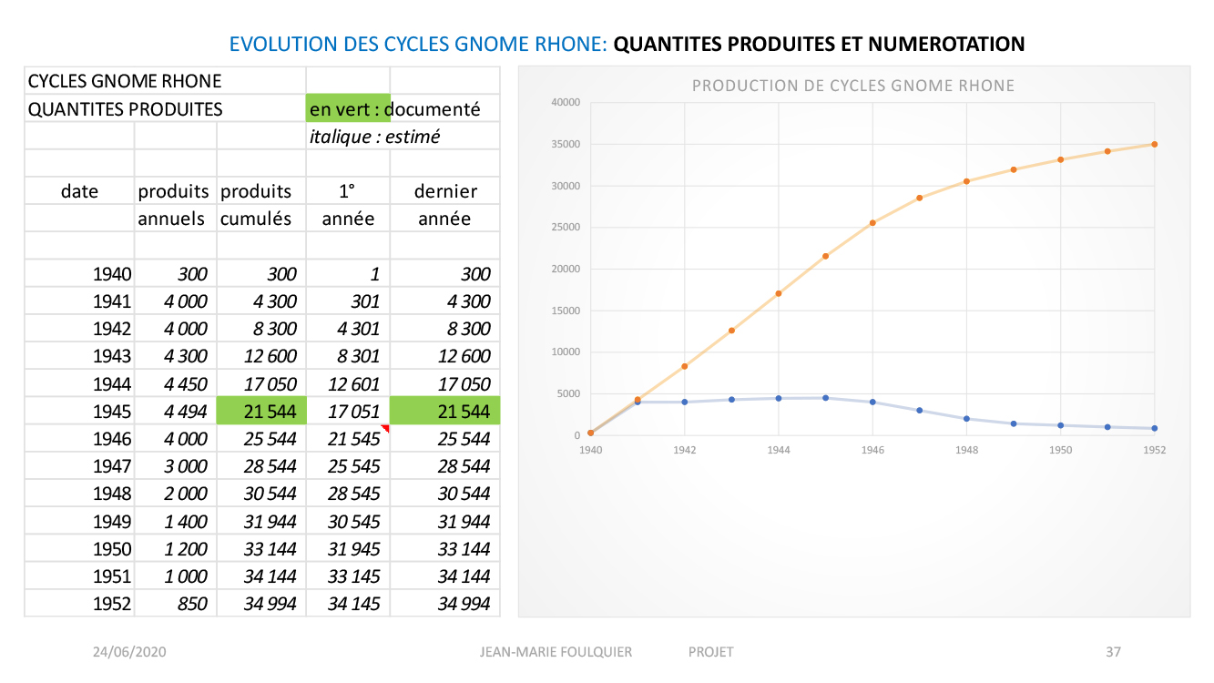This screenshot has width=1214, height=683.
Task: Click the blue annual data point at 1952
Action: pyautogui.click(x=1154, y=428)
